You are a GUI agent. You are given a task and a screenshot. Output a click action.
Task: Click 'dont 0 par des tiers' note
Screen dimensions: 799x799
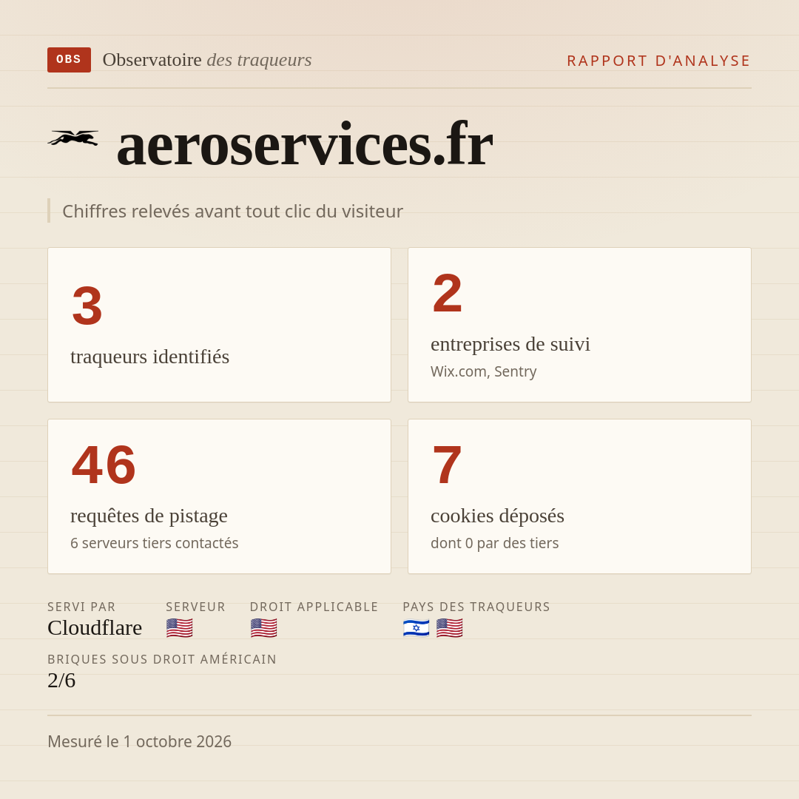point(494,543)
